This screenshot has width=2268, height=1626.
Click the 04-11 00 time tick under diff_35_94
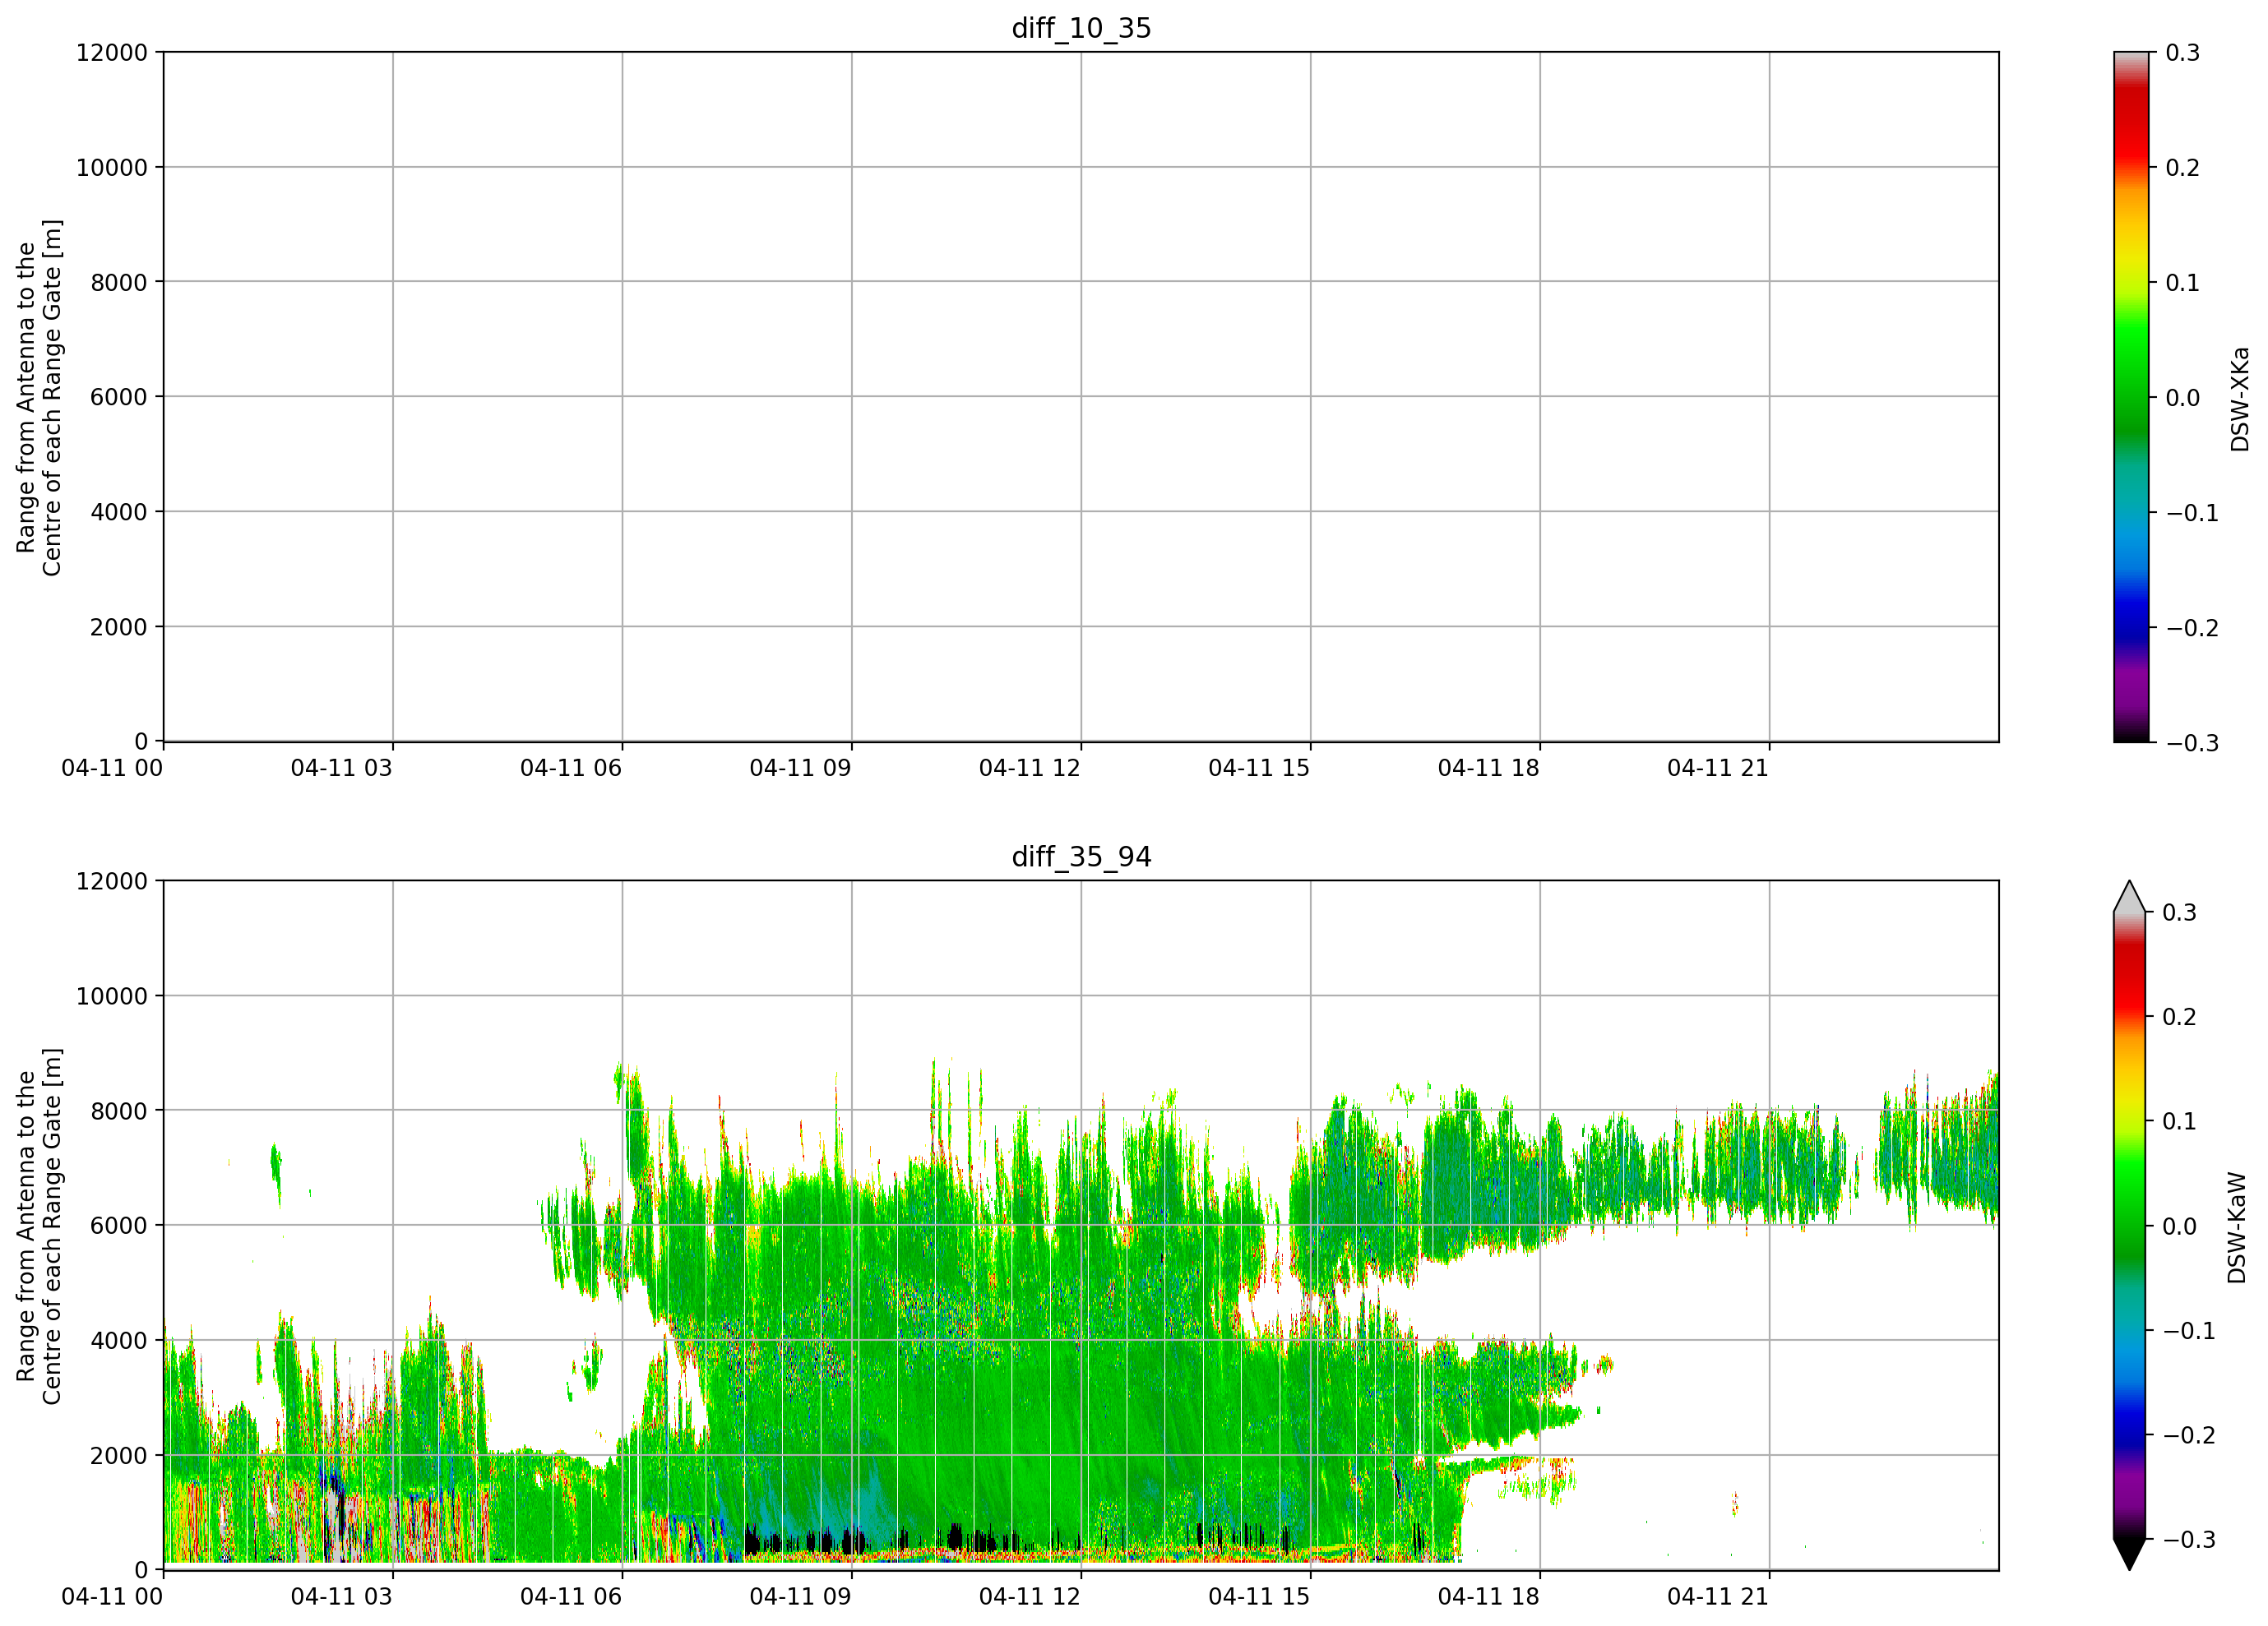tap(112, 1597)
